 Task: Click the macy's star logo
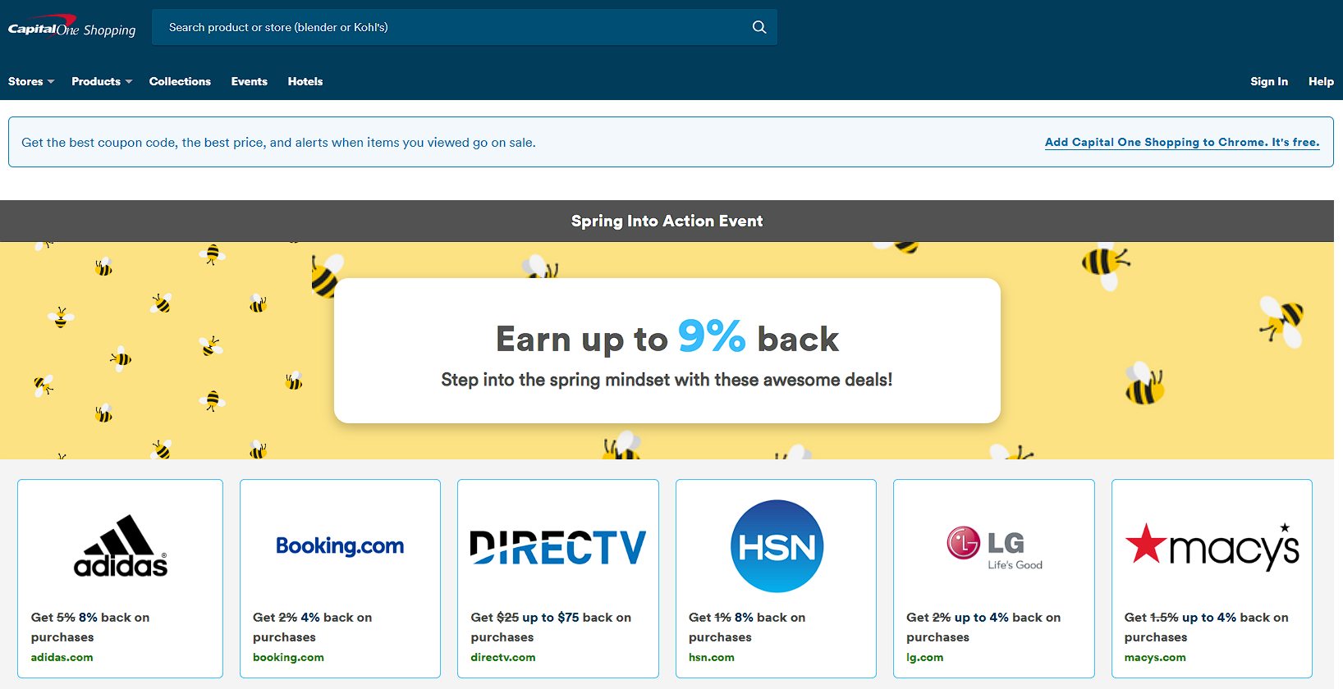click(1212, 546)
